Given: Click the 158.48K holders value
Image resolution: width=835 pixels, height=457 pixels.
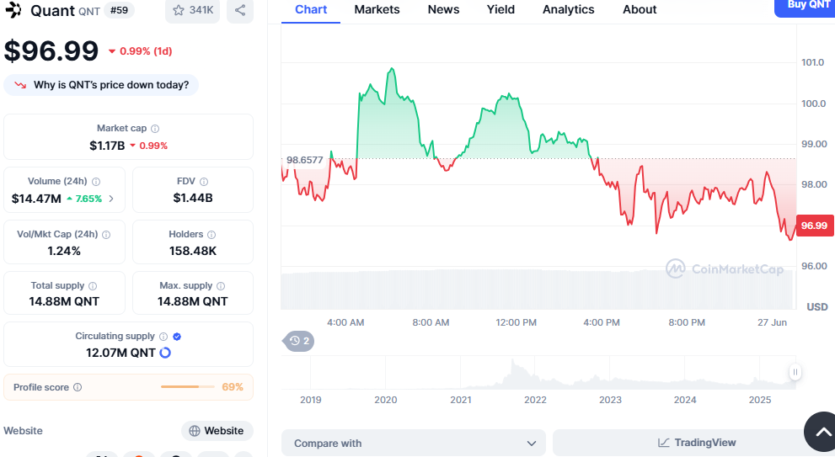Looking at the screenshot, I should click(193, 251).
